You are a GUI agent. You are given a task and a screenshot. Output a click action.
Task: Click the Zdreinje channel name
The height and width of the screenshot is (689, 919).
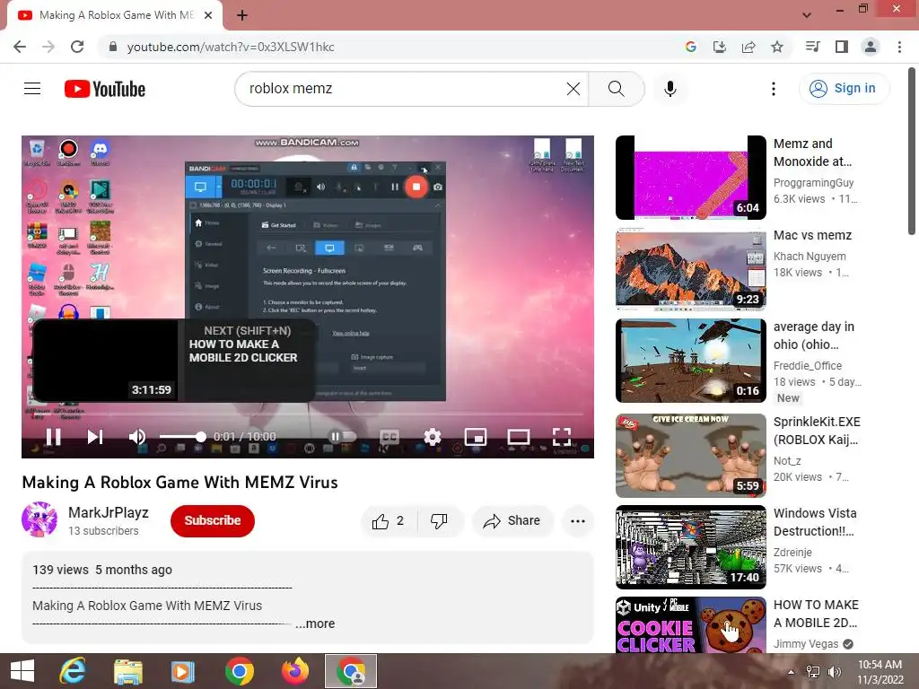(x=792, y=553)
